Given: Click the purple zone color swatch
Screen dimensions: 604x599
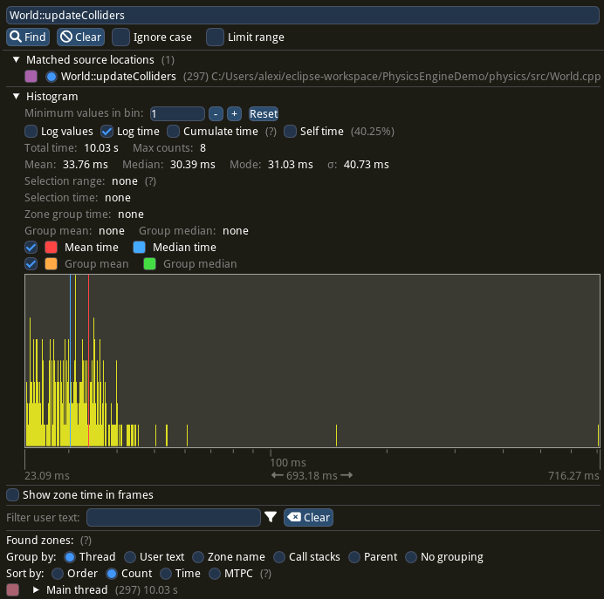Looking at the screenshot, I should pos(31,76).
